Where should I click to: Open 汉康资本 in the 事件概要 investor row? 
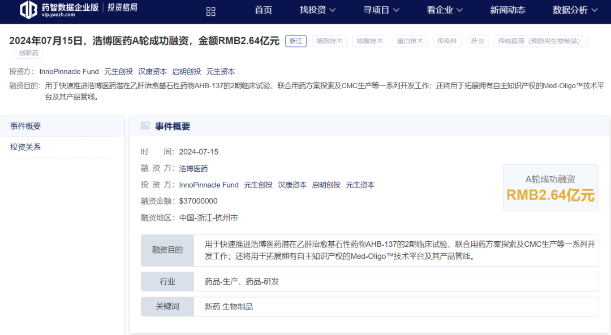tap(292, 185)
